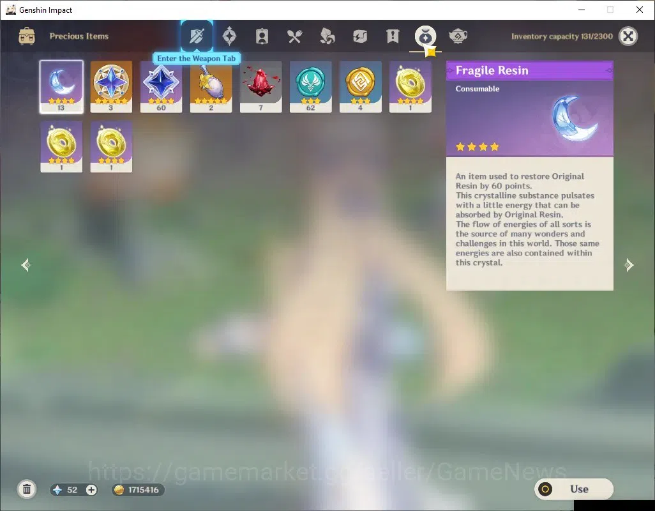
Task: Minimize the Genshin Impact window
Action: (x=582, y=10)
